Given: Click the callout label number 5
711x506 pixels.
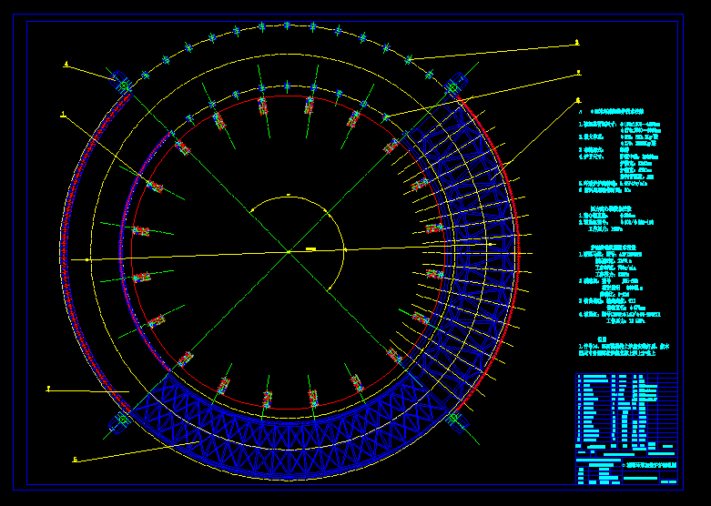Looking at the screenshot, I should click(x=76, y=460).
